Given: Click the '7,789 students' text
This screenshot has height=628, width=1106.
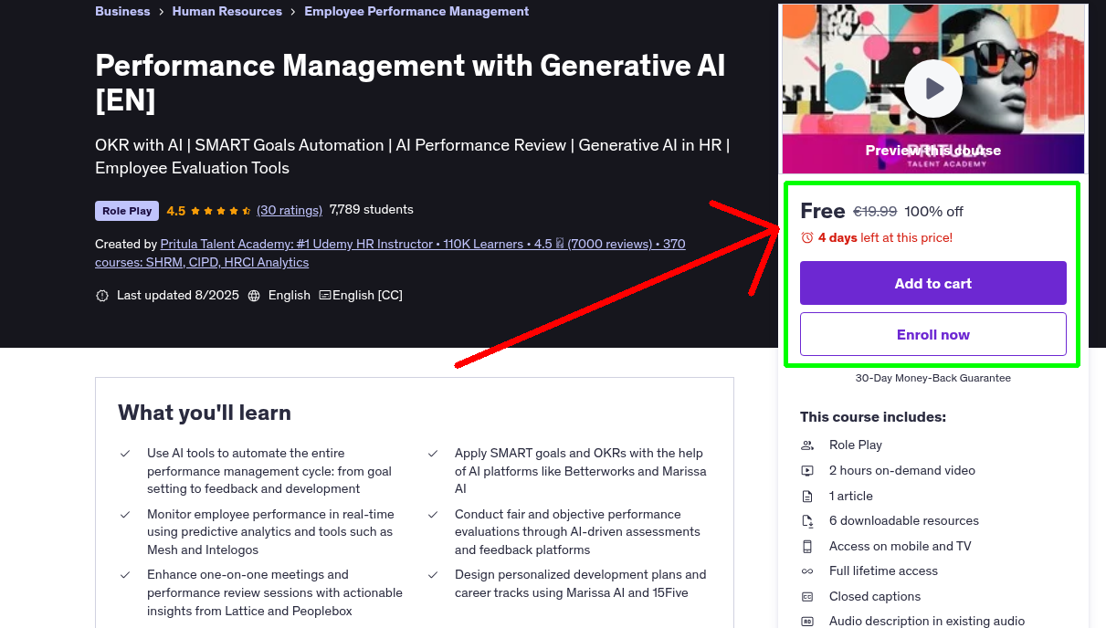Looking at the screenshot, I should (x=372, y=210).
